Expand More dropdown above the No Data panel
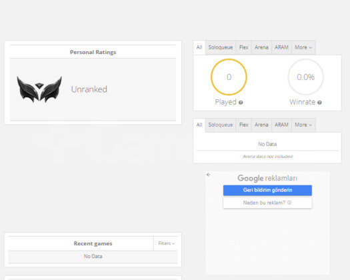This screenshot has height=280, width=350. click(x=303, y=125)
